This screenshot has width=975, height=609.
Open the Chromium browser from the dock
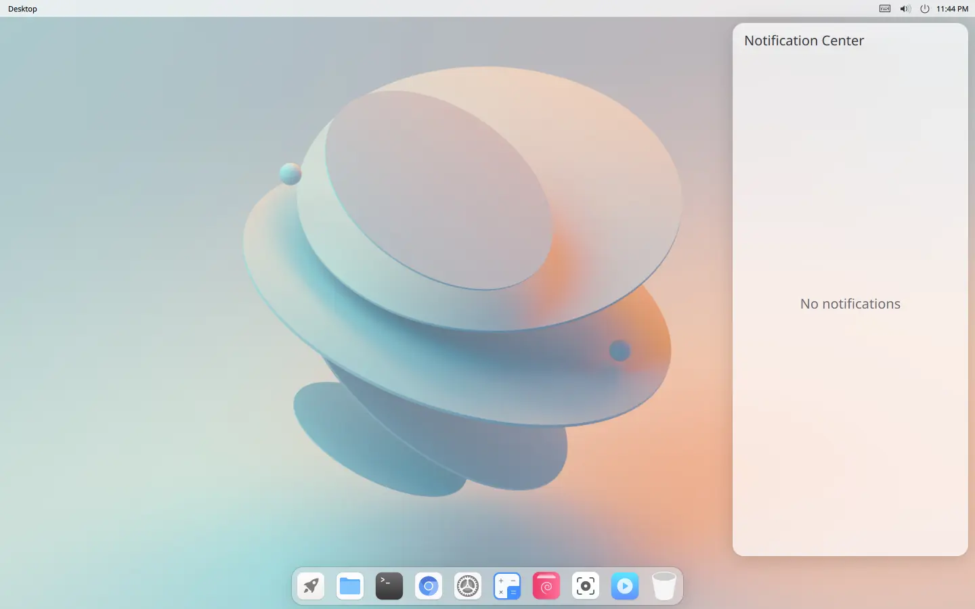(429, 586)
